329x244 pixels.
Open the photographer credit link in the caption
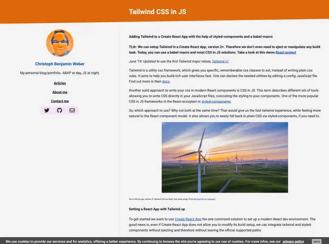(x=200, y=199)
